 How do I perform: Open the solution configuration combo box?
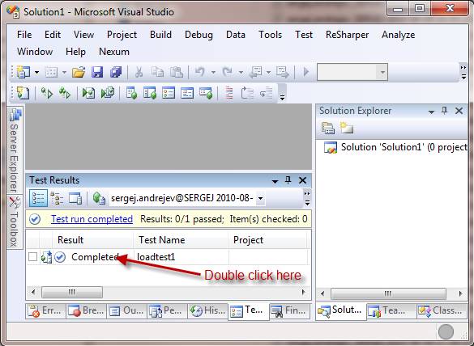pos(352,72)
